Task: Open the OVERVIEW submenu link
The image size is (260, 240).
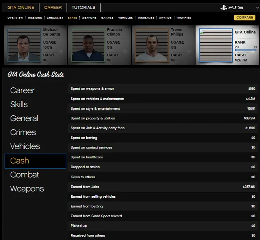Action: pyautogui.click(x=15, y=18)
